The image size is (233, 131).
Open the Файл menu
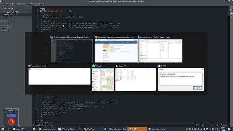click(x=2, y=4)
